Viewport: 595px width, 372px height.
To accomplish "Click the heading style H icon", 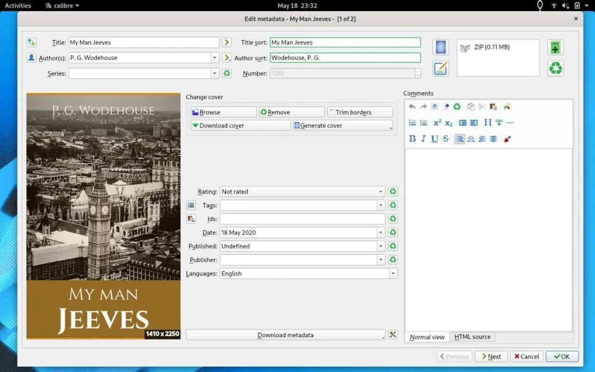I will click(488, 123).
